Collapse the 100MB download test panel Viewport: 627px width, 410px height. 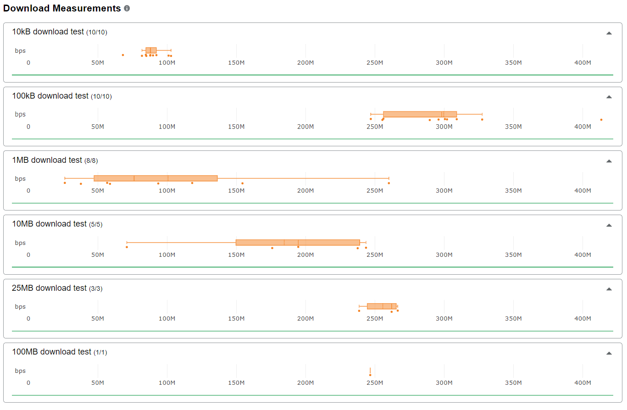609,353
